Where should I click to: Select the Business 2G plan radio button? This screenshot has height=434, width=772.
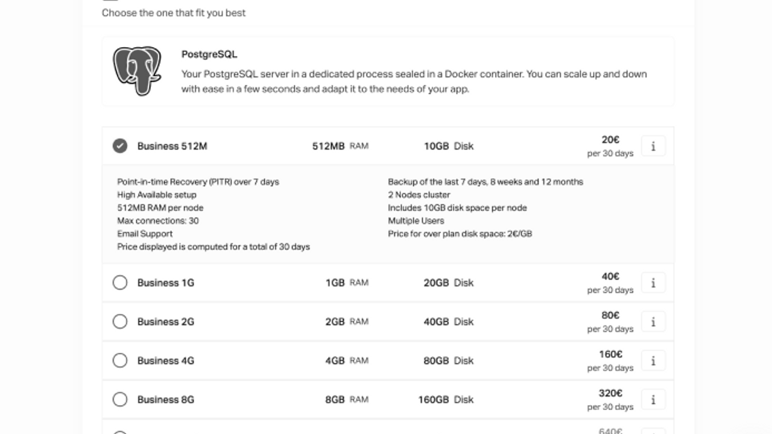pos(119,321)
